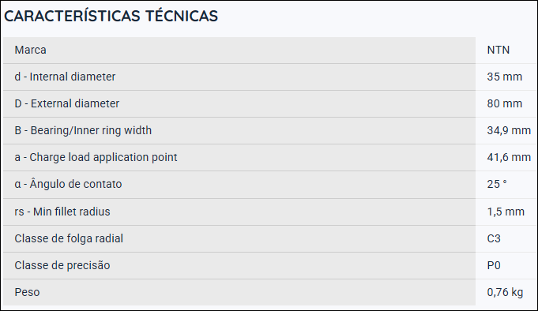Click the 35 mm internal diameter value

click(504, 77)
